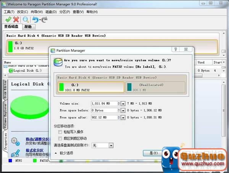
Task: Select the Unallocated space block in dialog
Action: [156, 87]
